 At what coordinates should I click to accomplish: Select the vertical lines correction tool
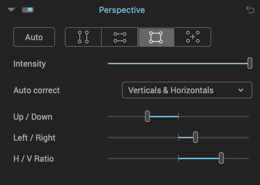coord(83,37)
